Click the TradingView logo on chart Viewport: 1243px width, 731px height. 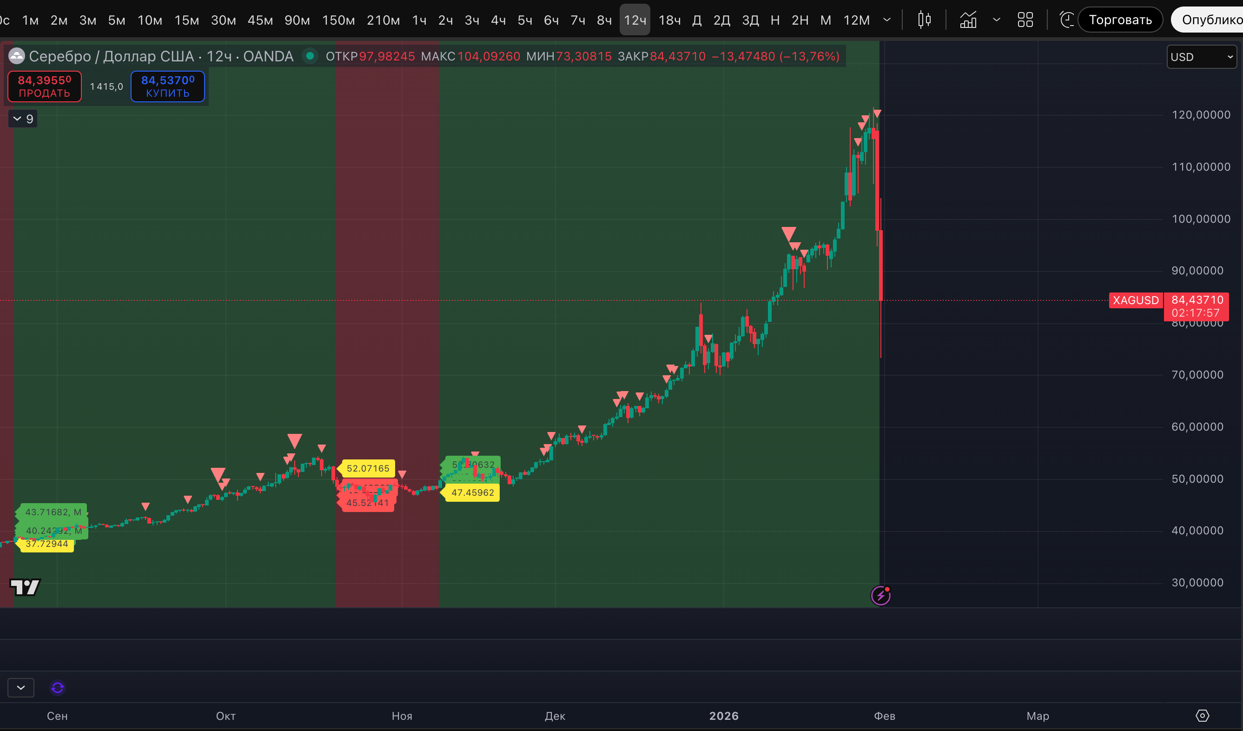pos(25,587)
